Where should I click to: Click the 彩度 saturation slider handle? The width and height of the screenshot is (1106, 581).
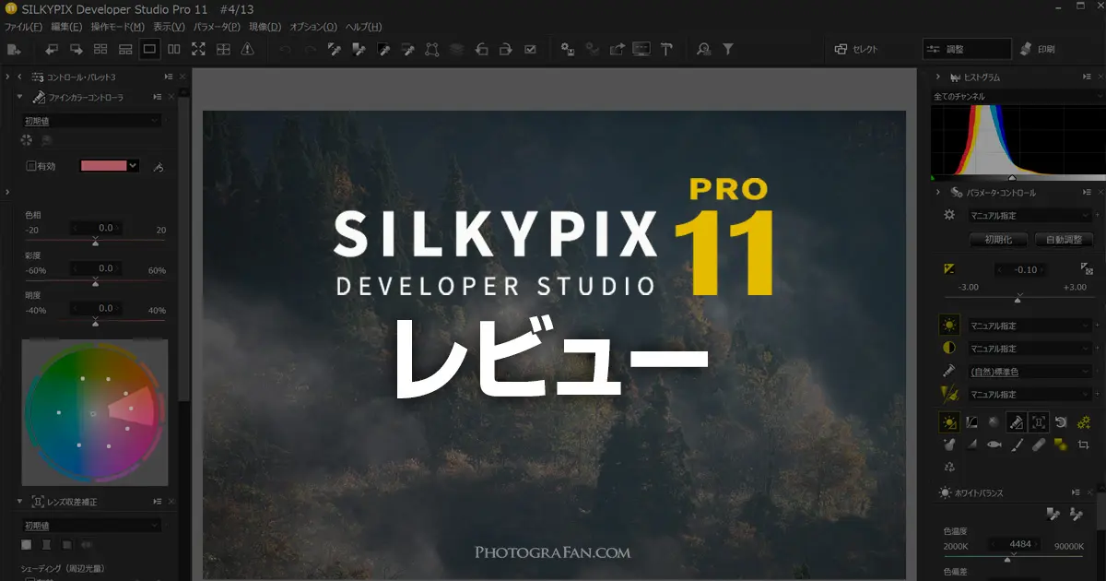tap(95, 282)
